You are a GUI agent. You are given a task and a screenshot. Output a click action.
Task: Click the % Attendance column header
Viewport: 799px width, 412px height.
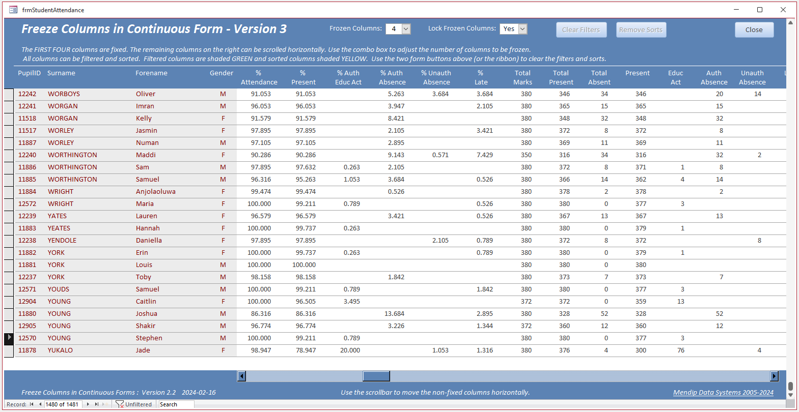click(x=259, y=78)
